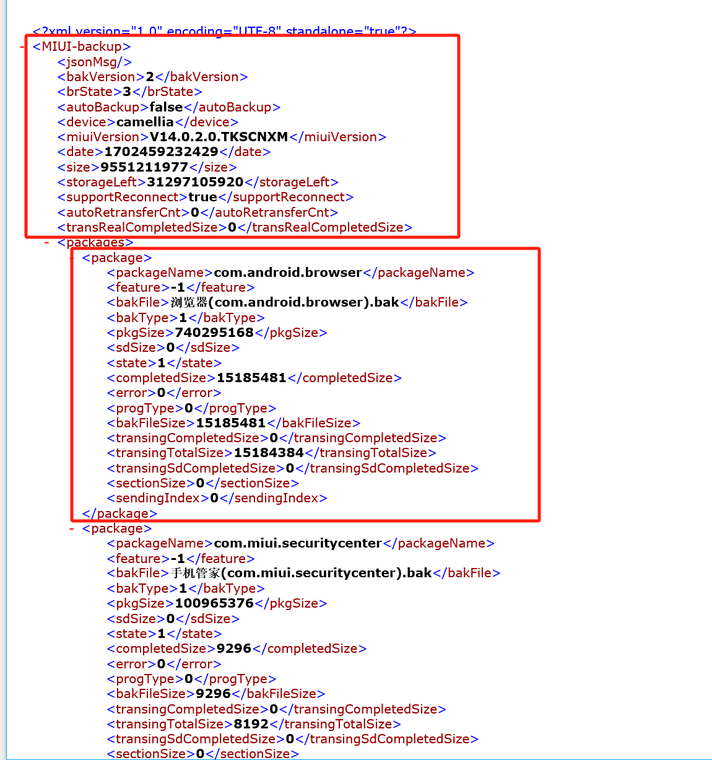712x760 pixels.
Task: Click sdSize 0 in securitycenter package
Action: tap(170, 619)
